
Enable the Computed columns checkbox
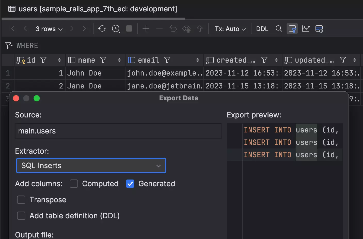74,184
